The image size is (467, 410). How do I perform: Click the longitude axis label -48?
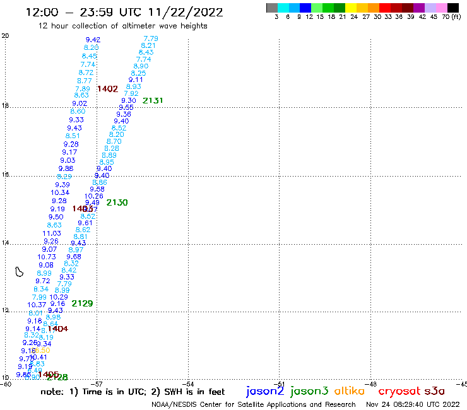[372, 384]
